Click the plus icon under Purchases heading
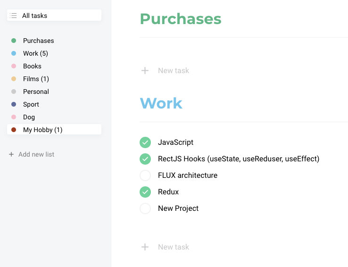The width and height of the screenshot is (348, 267). tap(145, 71)
